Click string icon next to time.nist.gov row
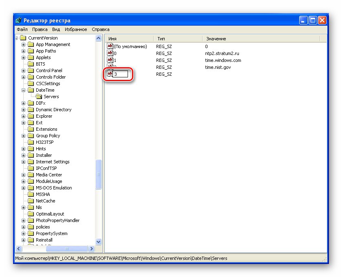The height and width of the screenshot is (277, 342). click(x=110, y=66)
